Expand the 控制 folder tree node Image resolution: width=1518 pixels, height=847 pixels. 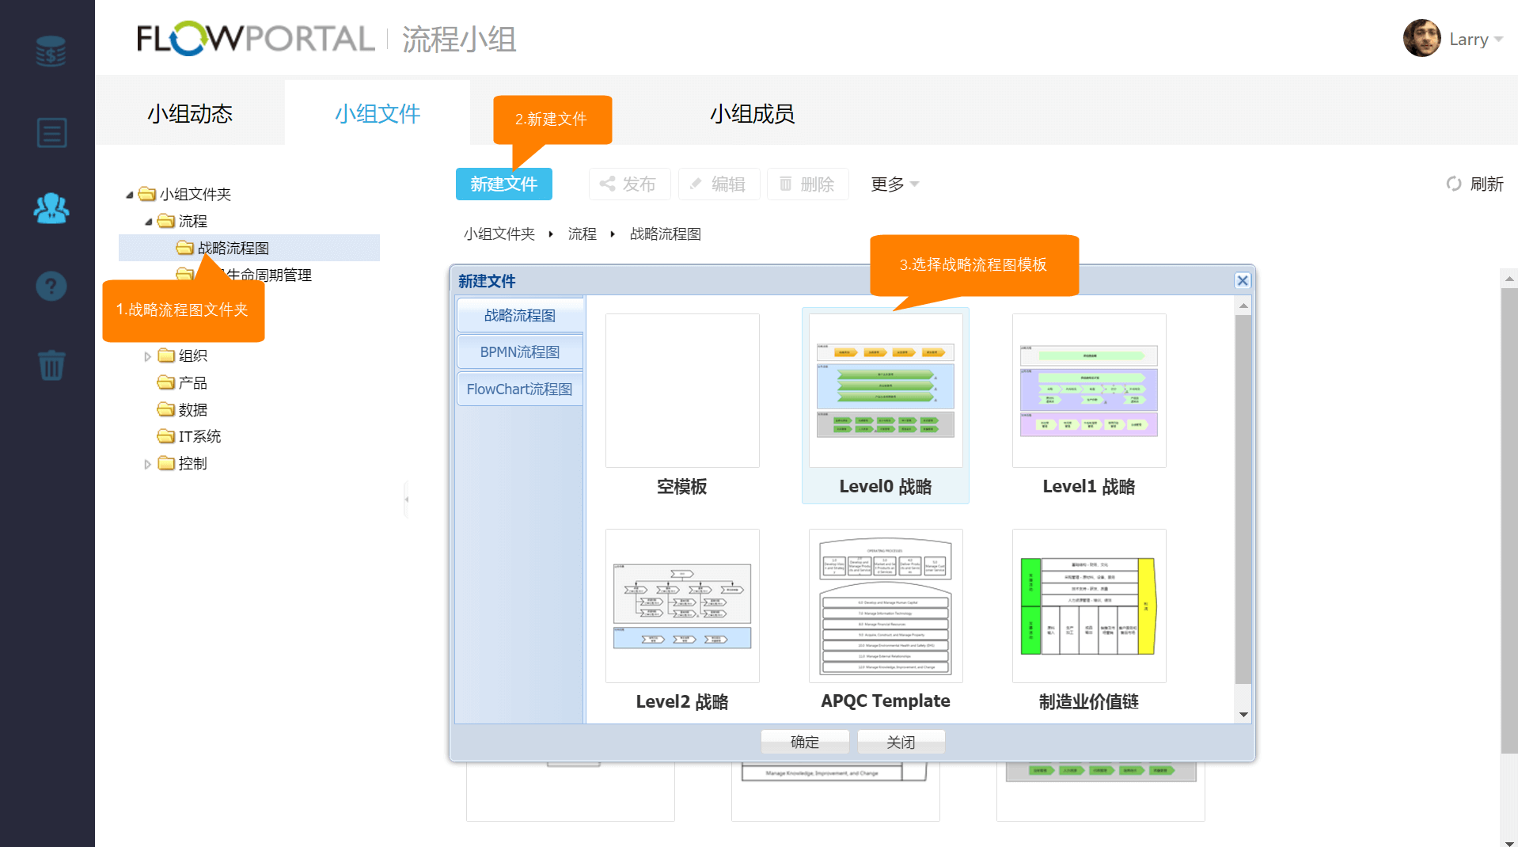[147, 464]
